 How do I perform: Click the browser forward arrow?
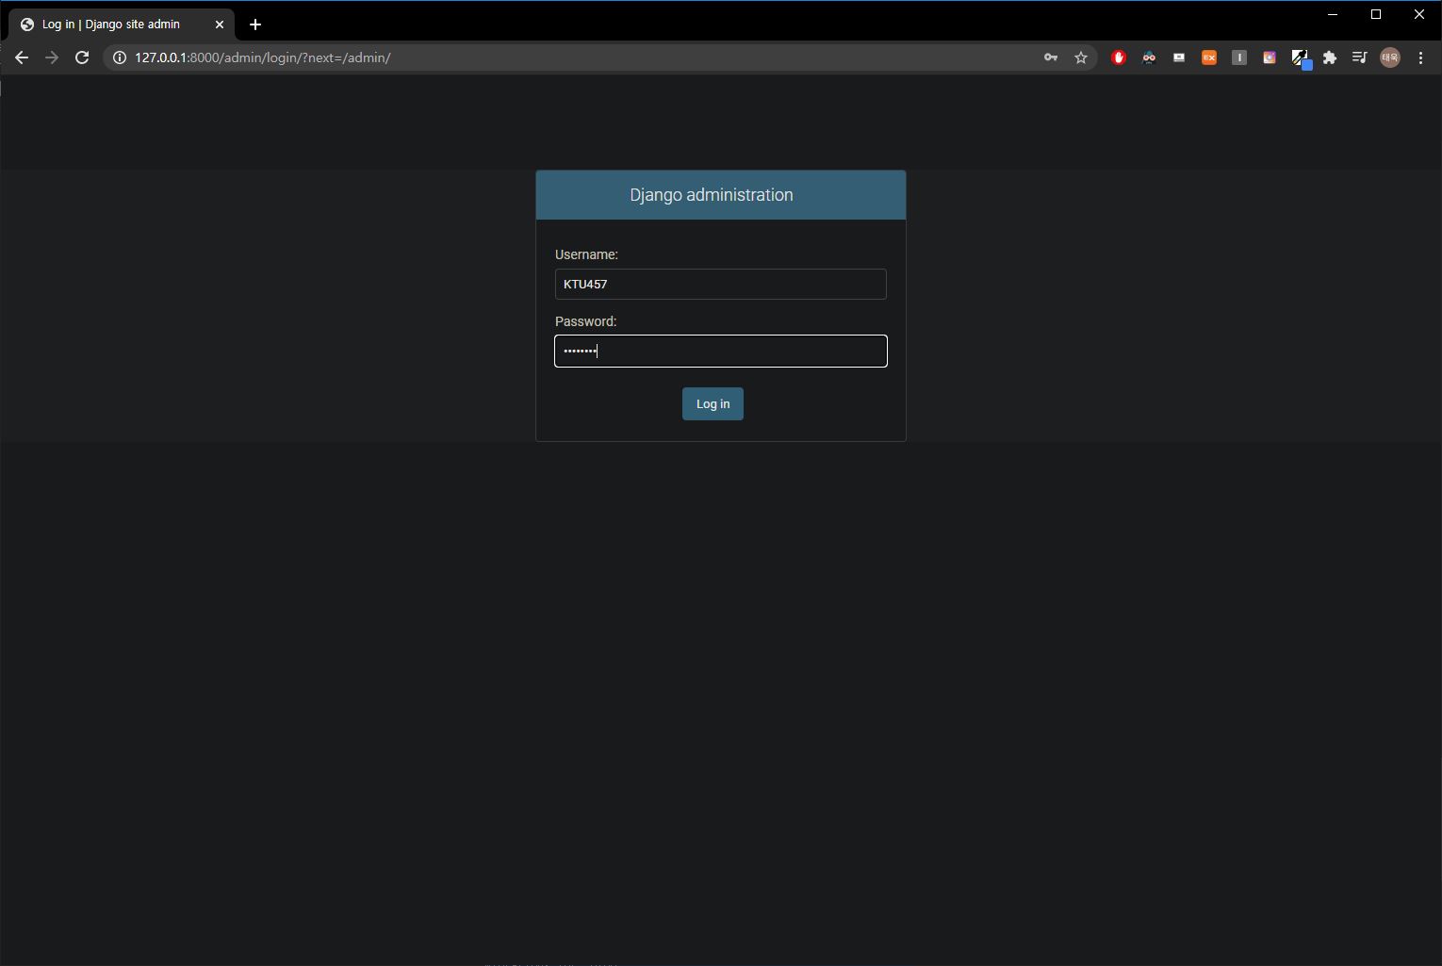pyautogui.click(x=52, y=57)
